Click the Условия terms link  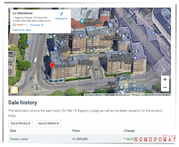[x=136, y=95]
